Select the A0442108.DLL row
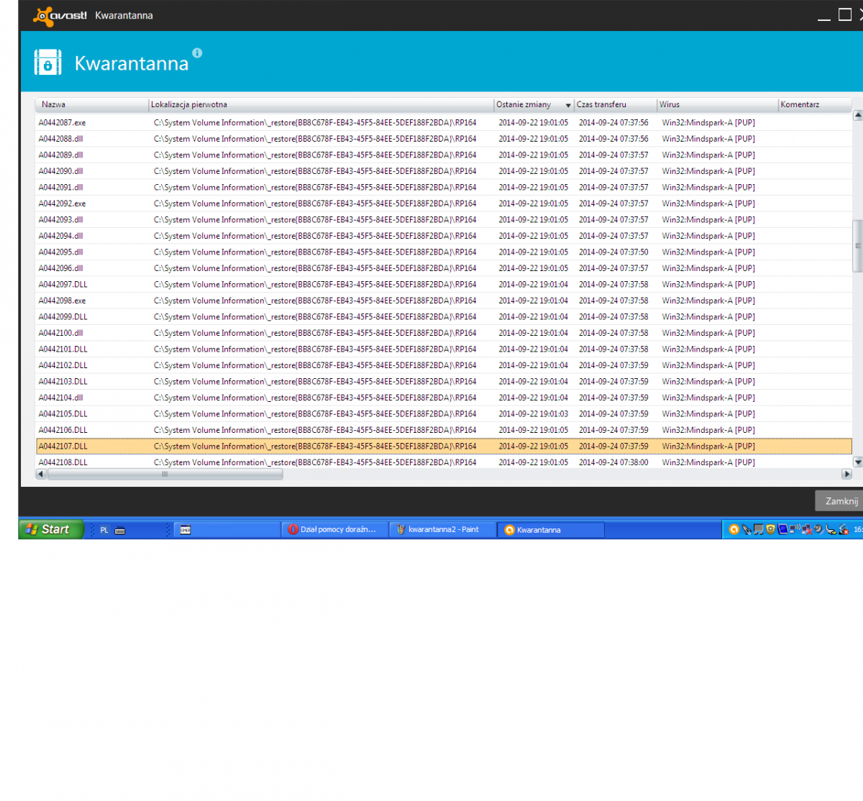 pyautogui.click(x=444, y=462)
